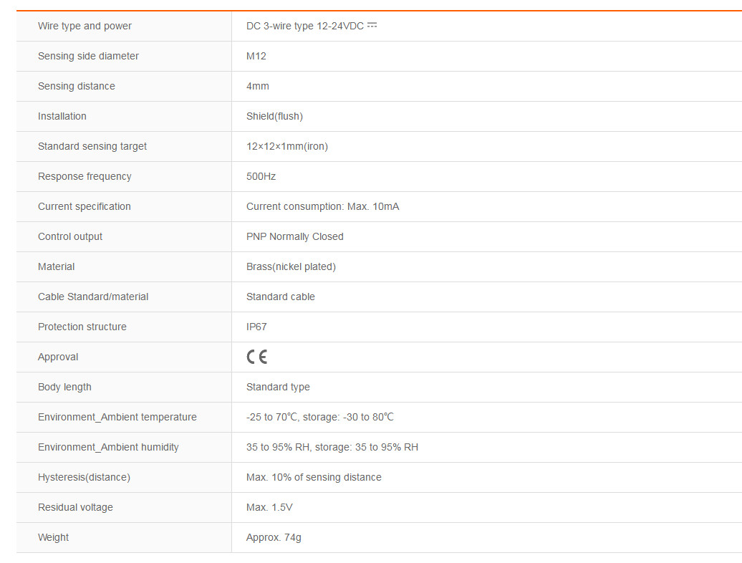
Task: Select the M12 sensing side diameter value
Action: click(x=256, y=56)
